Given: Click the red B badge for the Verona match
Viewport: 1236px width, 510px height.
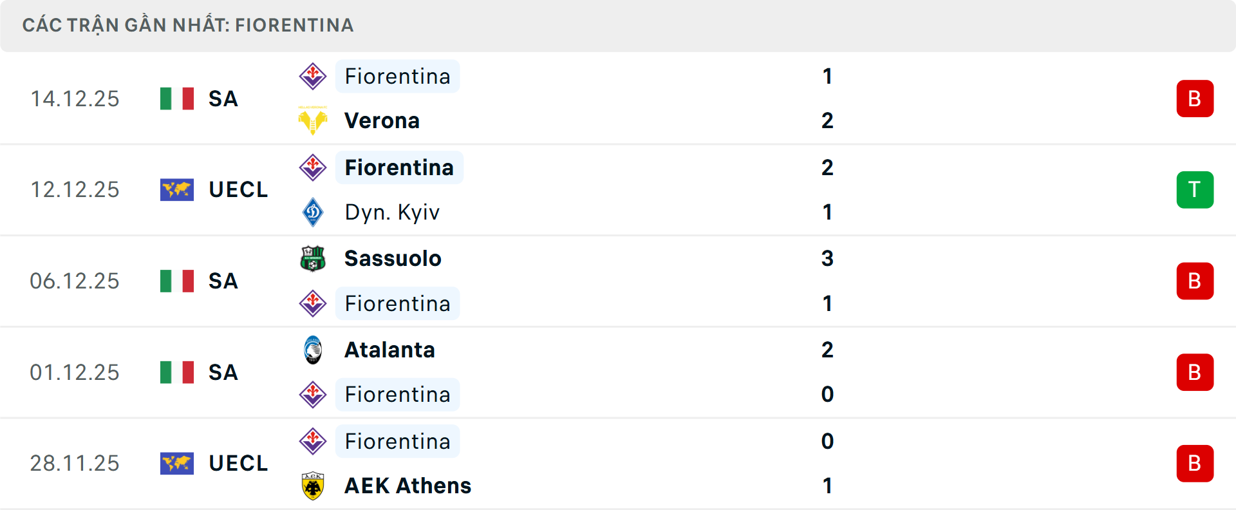Looking at the screenshot, I should (x=1195, y=98).
